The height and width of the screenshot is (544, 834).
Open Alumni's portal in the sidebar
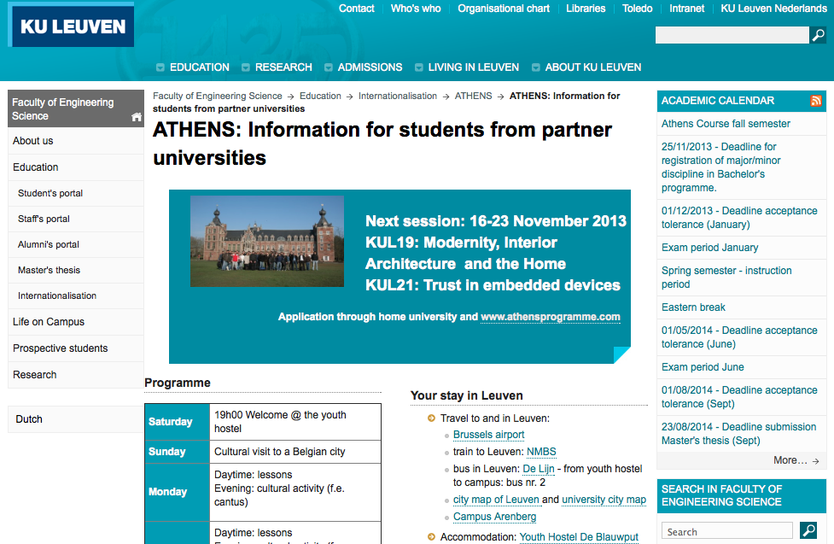(75, 244)
